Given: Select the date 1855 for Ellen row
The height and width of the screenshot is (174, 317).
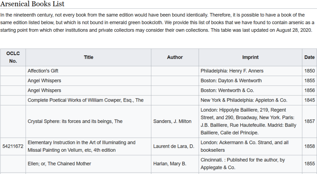Looking at the screenshot, I should (309, 164).
